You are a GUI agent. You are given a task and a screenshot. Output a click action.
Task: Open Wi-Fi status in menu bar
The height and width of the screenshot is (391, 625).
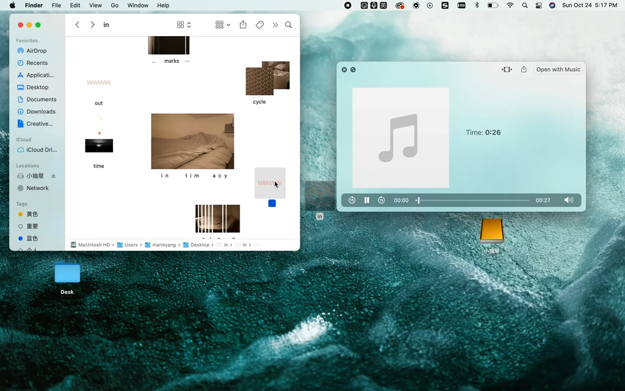pos(510,5)
